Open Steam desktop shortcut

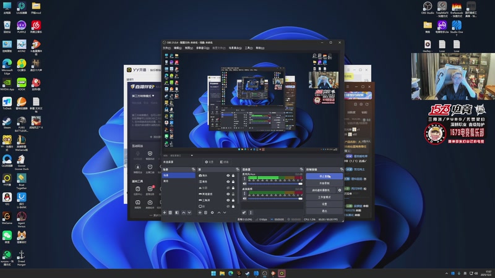point(7,122)
